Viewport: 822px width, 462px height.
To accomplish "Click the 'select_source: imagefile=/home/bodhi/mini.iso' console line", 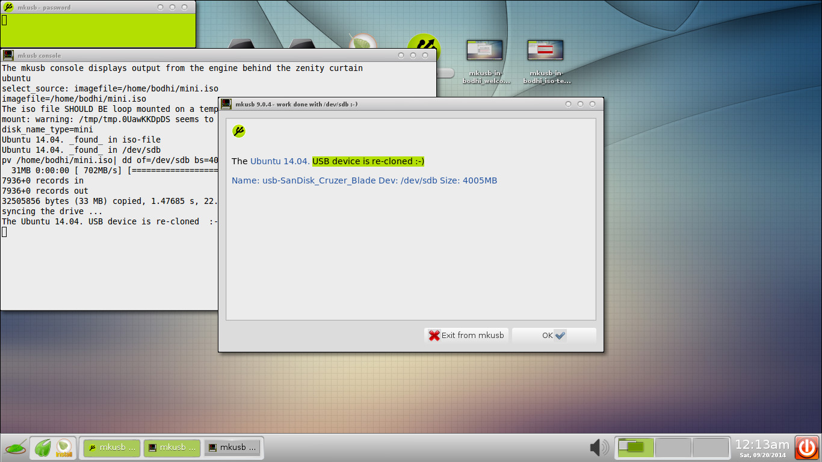I will 110,88.
